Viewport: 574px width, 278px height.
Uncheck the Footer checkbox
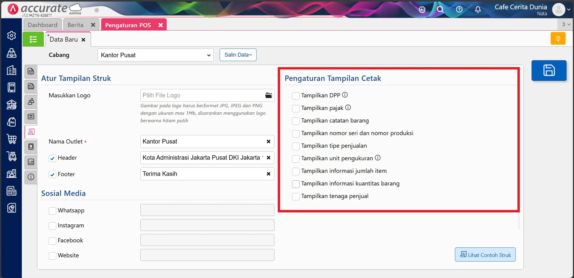click(52, 175)
